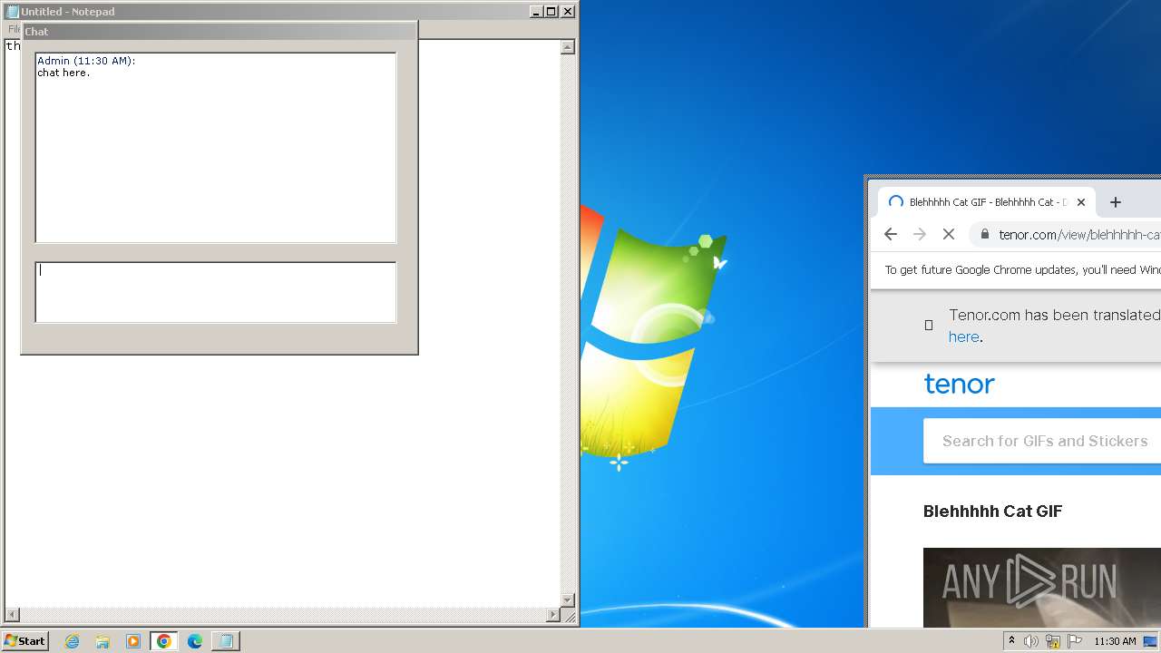The height and width of the screenshot is (653, 1161).
Task: Go back in Chrome
Action: tap(891, 234)
